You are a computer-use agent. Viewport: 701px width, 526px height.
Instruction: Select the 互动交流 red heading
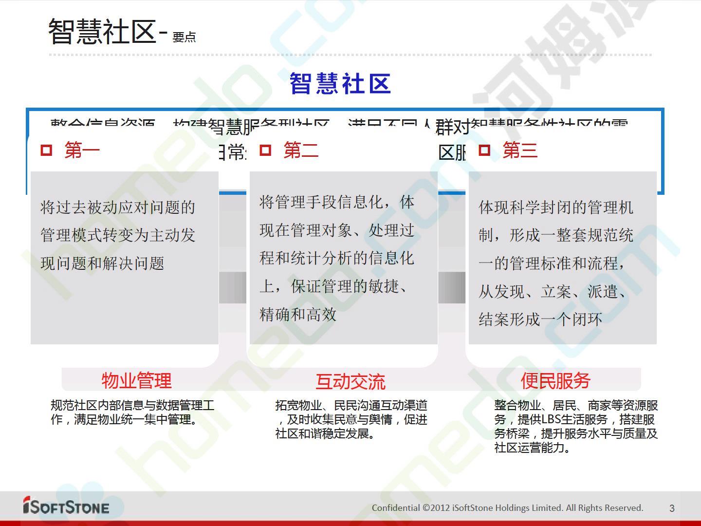[350, 381]
